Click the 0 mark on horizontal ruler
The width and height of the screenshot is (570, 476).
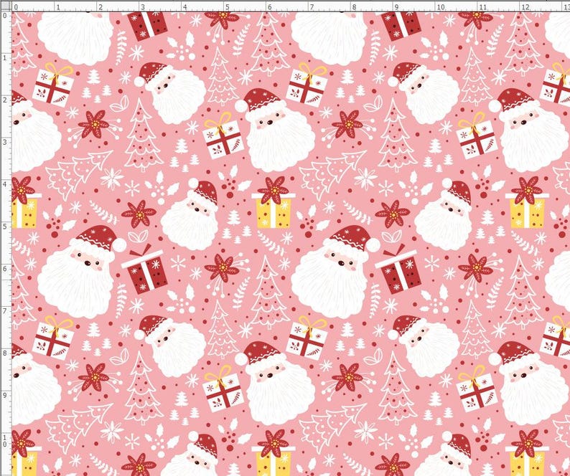15,7
